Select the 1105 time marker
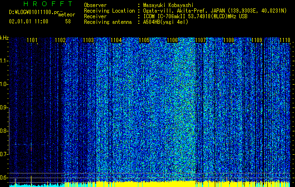This screenshot has width=295, height=187. point(144,40)
